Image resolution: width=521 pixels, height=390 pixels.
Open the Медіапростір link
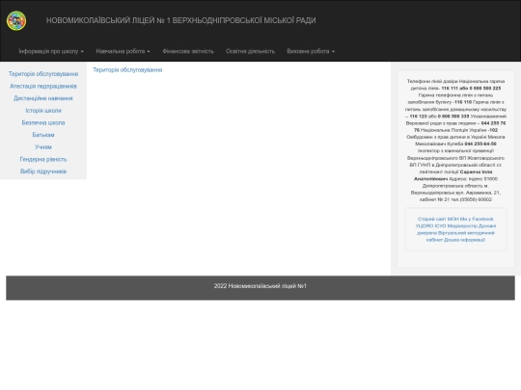click(462, 226)
